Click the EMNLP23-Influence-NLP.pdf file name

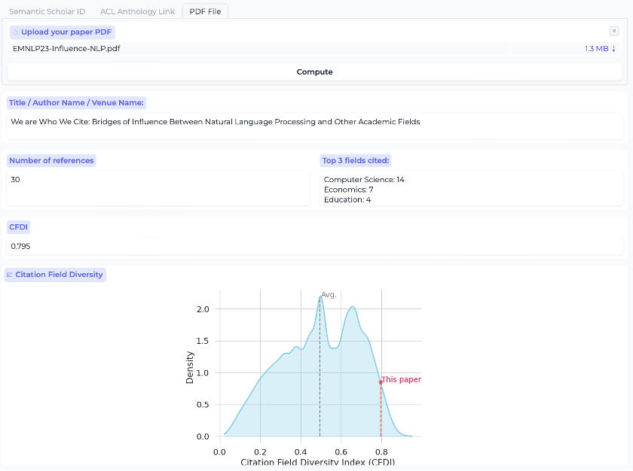(x=66, y=49)
